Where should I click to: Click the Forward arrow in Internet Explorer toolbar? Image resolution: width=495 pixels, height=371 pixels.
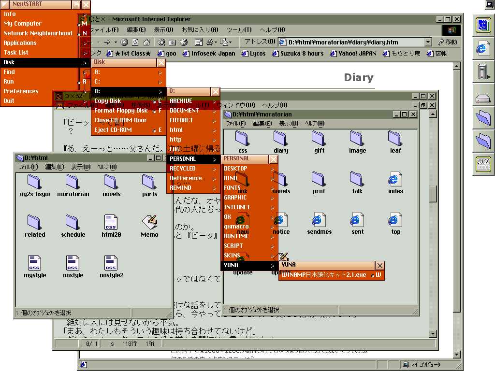tap(107, 42)
